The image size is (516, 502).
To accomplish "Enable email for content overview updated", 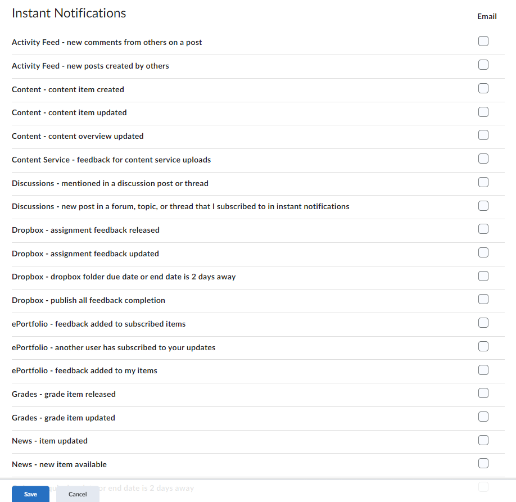I will (483, 135).
